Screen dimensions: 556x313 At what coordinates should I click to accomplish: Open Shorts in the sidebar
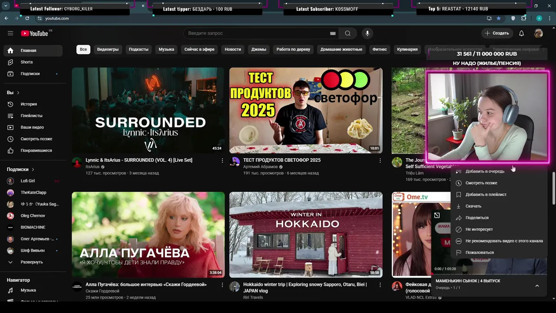click(x=33, y=62)
